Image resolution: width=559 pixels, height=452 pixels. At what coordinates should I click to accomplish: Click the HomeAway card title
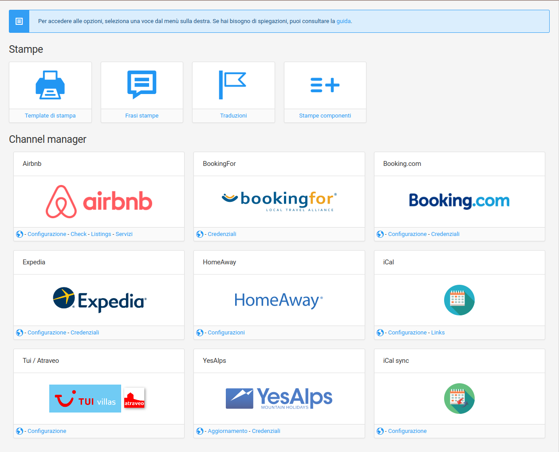(x=219, y=262)
